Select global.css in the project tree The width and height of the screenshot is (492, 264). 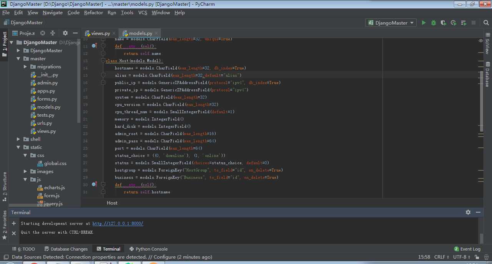52,163
